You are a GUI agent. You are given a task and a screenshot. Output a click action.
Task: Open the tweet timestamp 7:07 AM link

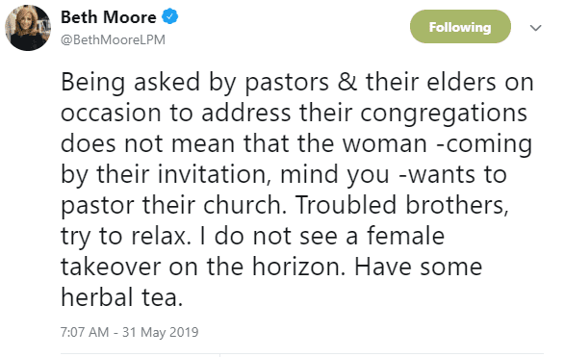85,332
